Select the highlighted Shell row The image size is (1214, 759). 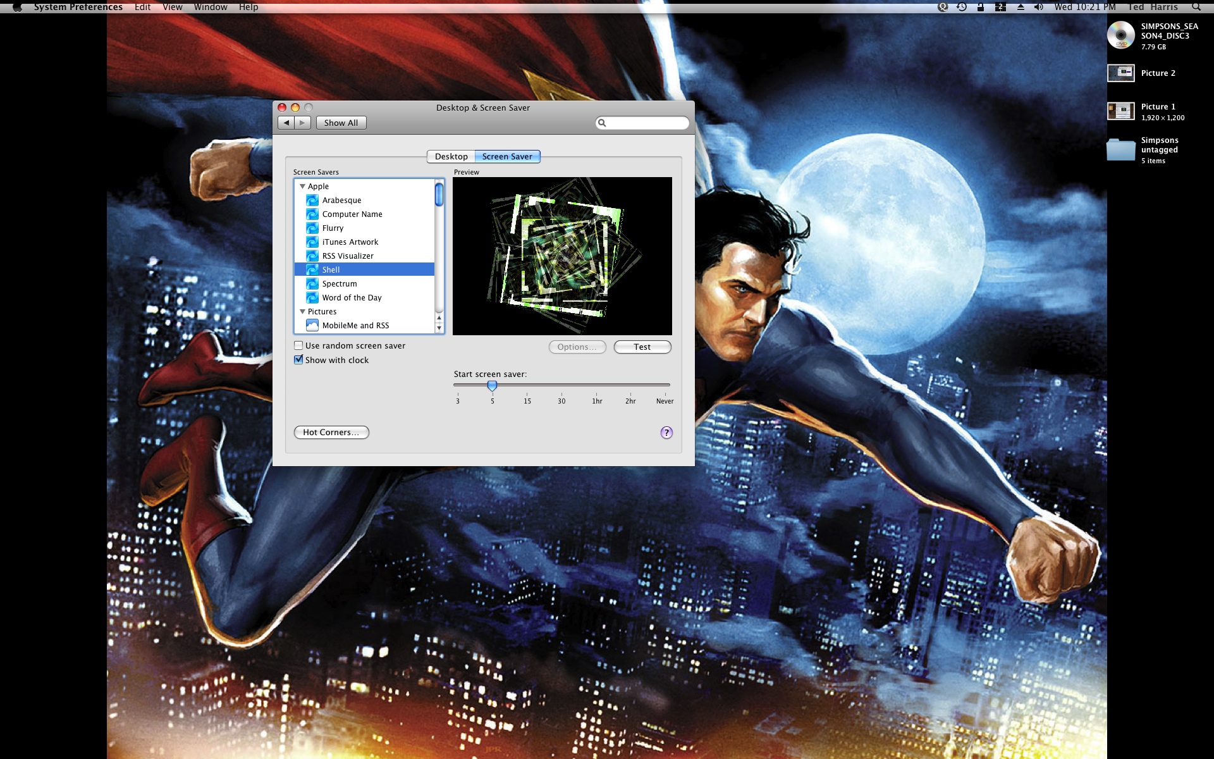(364, 270)
